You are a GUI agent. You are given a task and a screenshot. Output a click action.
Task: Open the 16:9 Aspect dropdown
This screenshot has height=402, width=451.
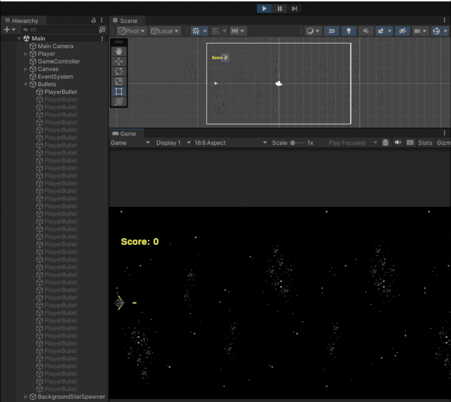230,143
